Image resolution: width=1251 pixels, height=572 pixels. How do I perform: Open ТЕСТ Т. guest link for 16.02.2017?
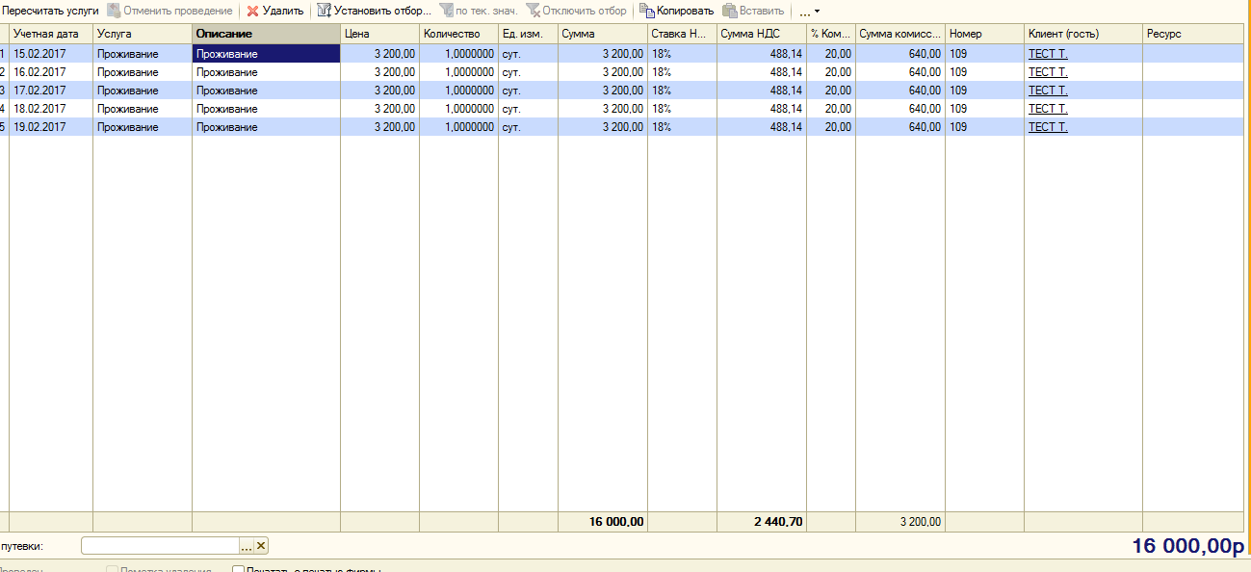1048,72
